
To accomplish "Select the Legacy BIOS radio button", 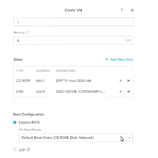I will 15,122.
